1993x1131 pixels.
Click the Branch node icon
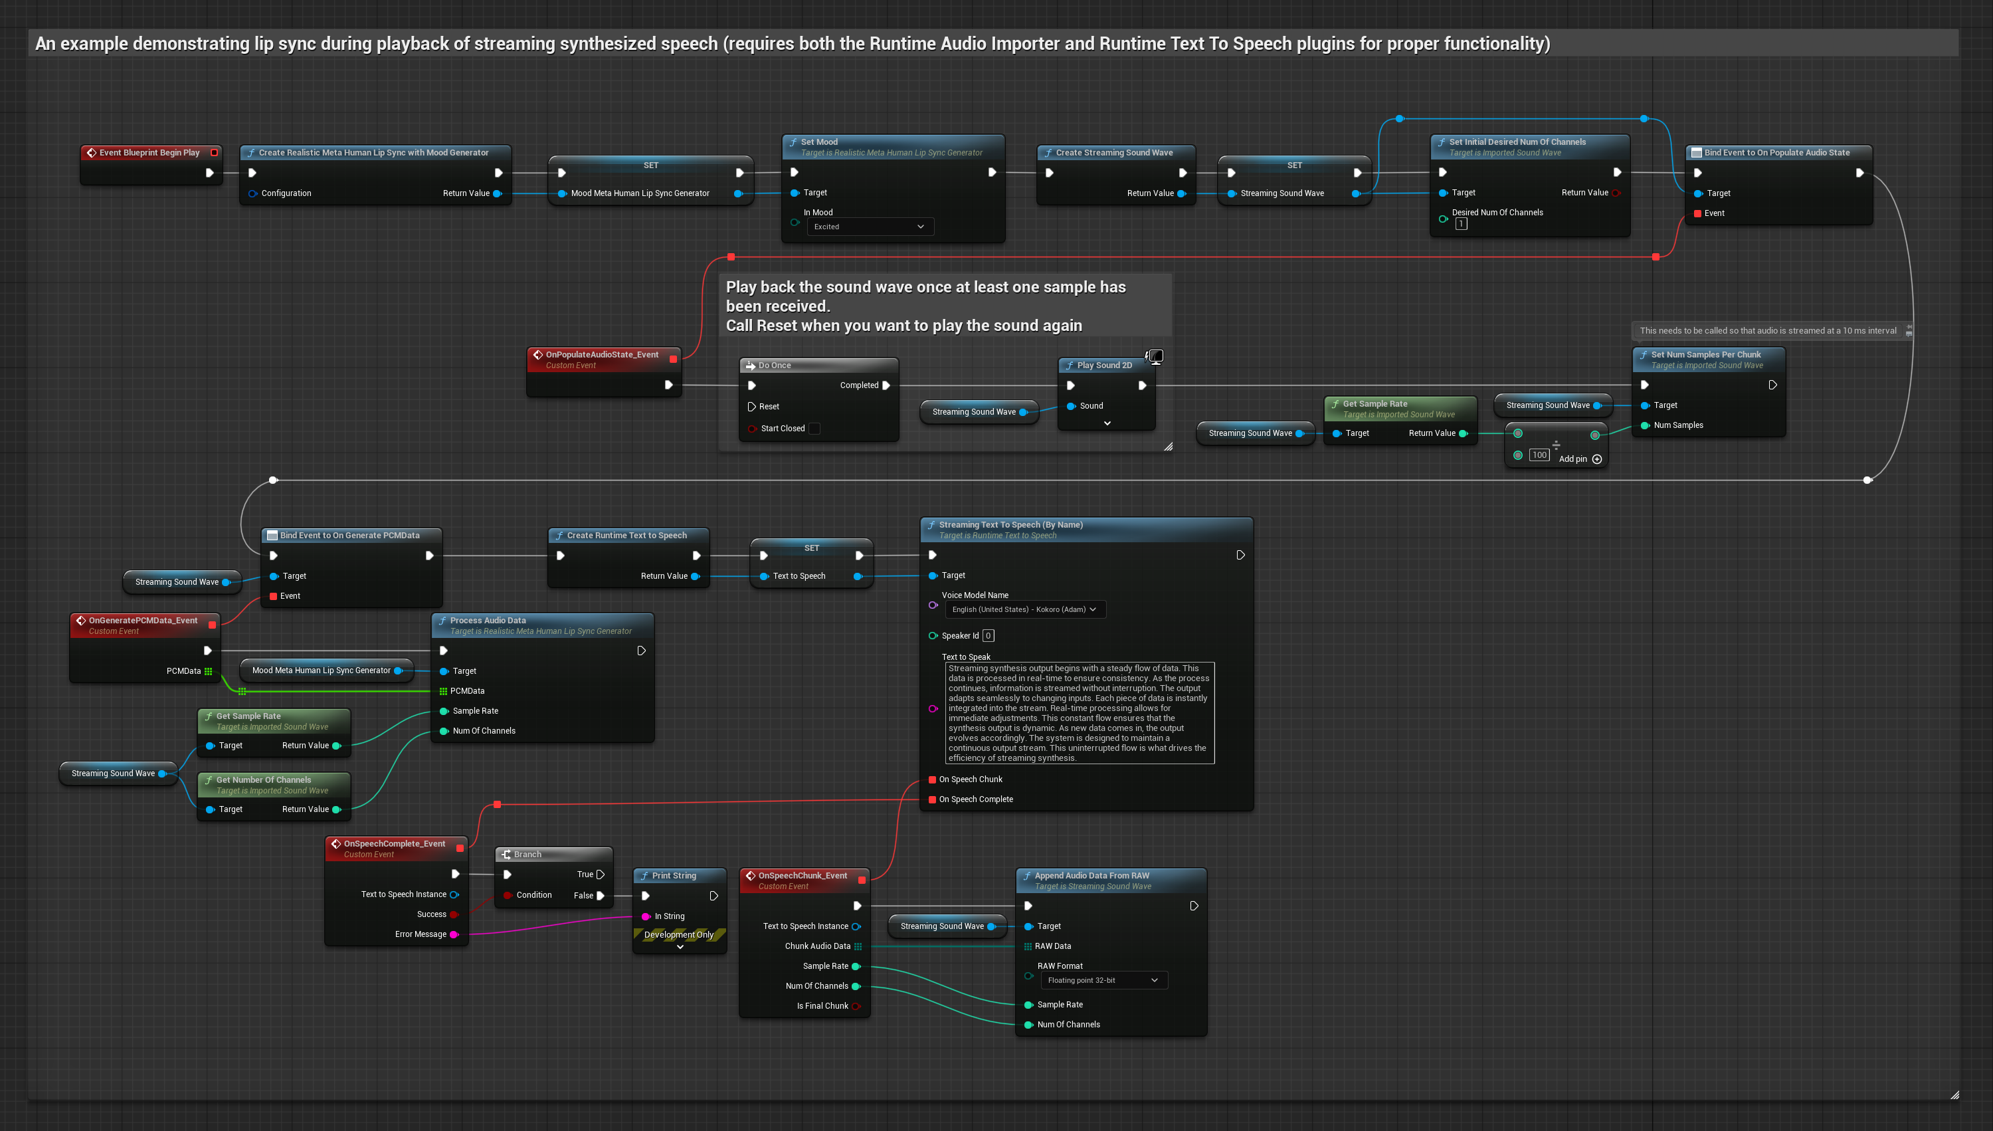pos(506,855)
